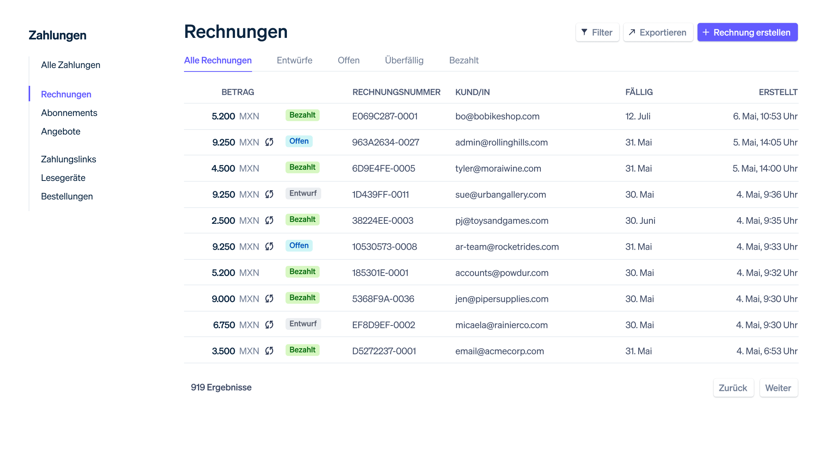Click the Bezahlt badge for E069C287-0001
This screenshot has width=835, height=460.
[302, 115]
